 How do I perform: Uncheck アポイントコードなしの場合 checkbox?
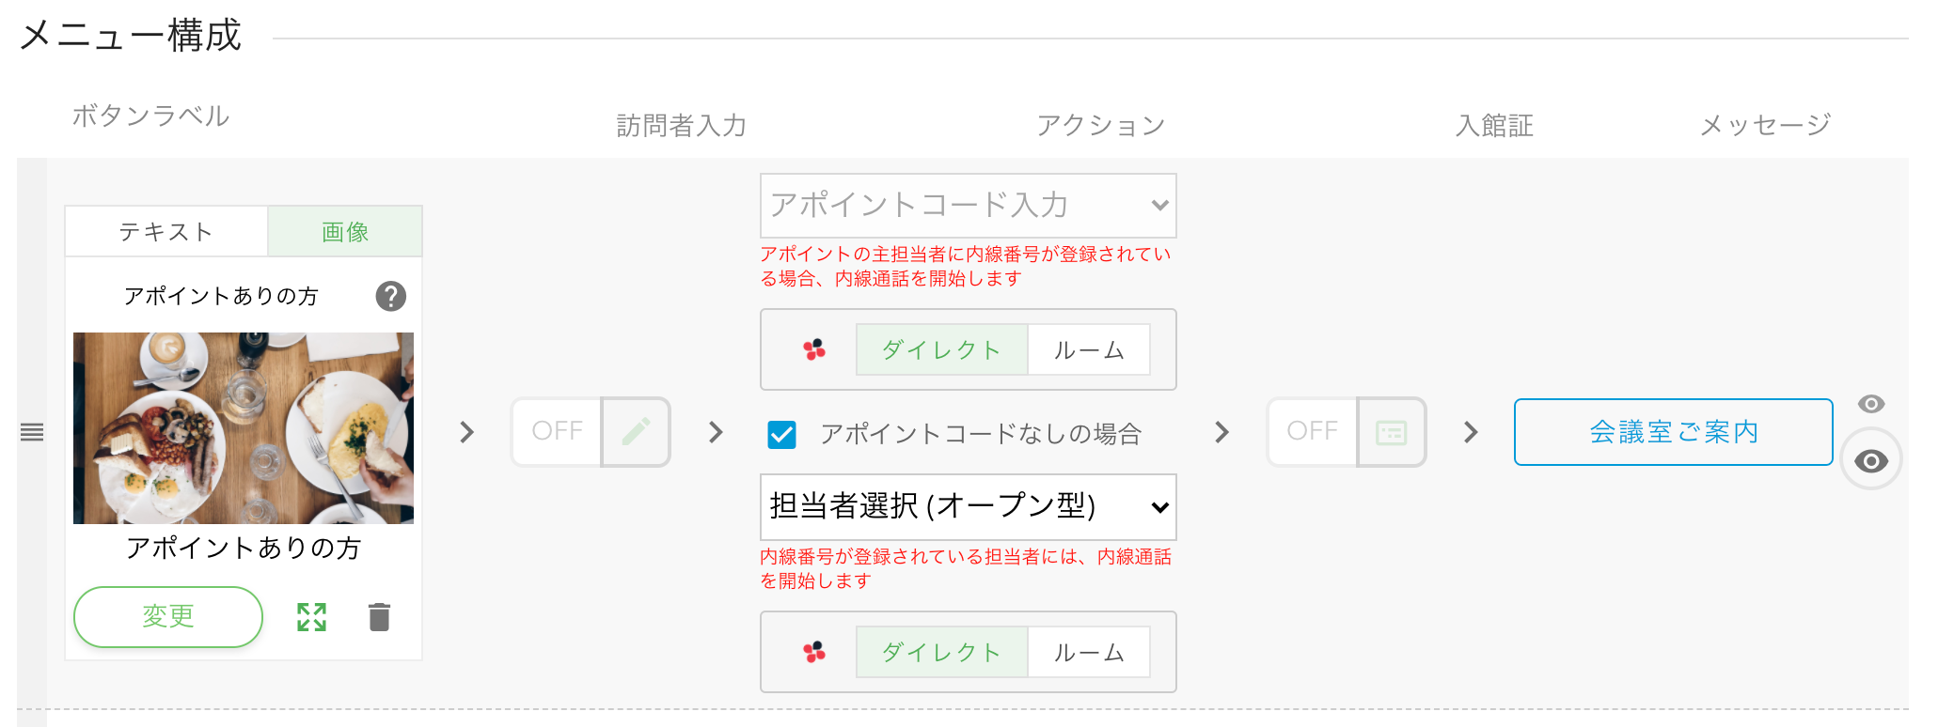pyautogui.click(x=781, y=434)
